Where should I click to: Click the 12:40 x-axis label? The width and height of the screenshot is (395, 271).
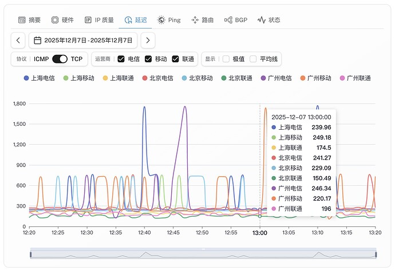144,233
